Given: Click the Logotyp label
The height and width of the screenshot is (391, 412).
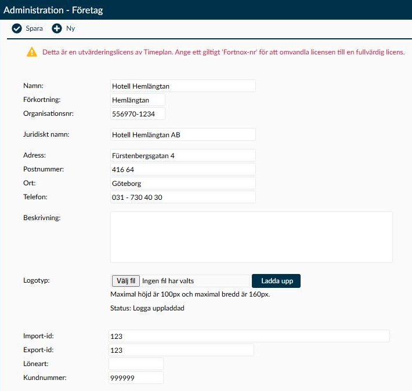Looking at the screenshot, I should click(36, 280).
